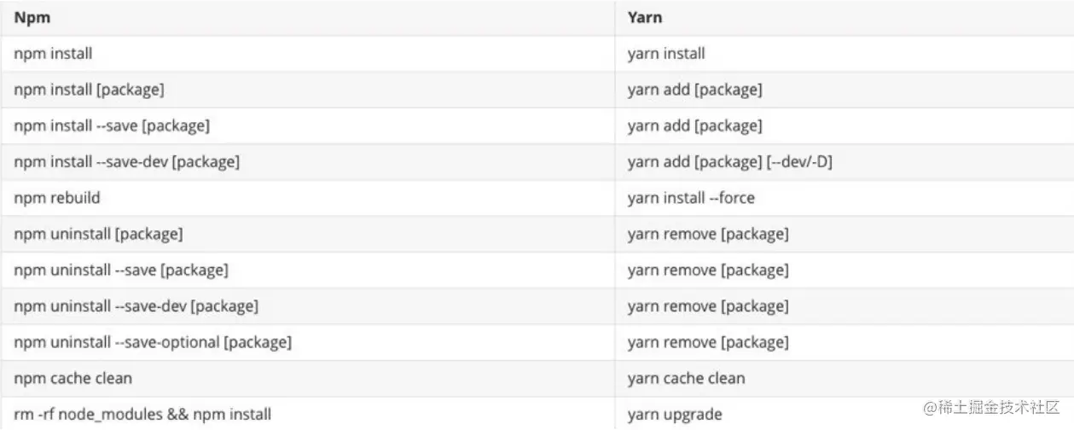Click the "npm cache clean" cell
The height and width of the screenshot is (430, 1074).
[x=73, y=378]
